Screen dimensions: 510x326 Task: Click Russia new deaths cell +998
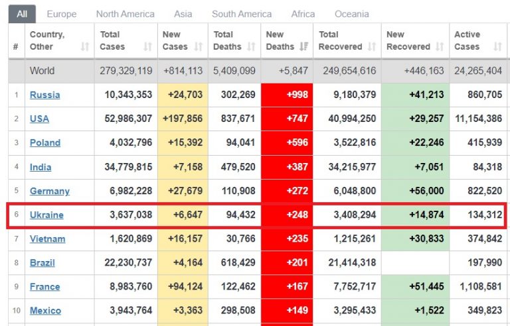pyautogui.click(x=287, y=95)
